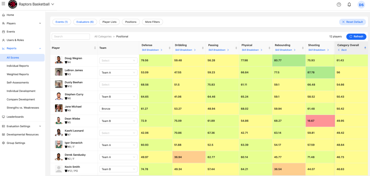370x176 pixels.
Task: Open the notifications bell icon
Action: (x=349, y=5)
